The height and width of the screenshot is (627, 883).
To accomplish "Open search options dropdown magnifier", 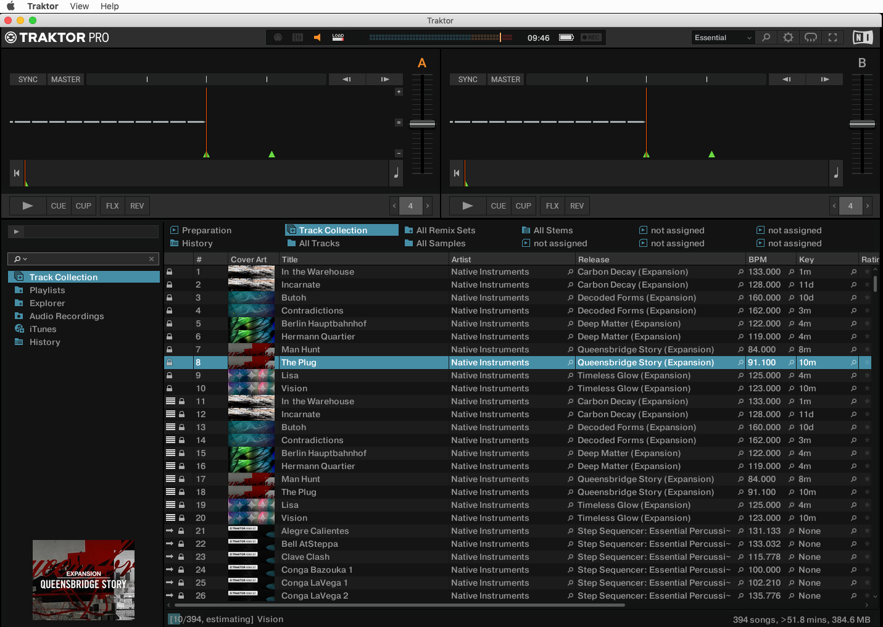I will tap(20, 259).
